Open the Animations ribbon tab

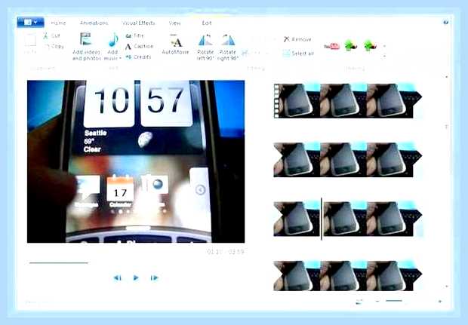pos(94,23)
